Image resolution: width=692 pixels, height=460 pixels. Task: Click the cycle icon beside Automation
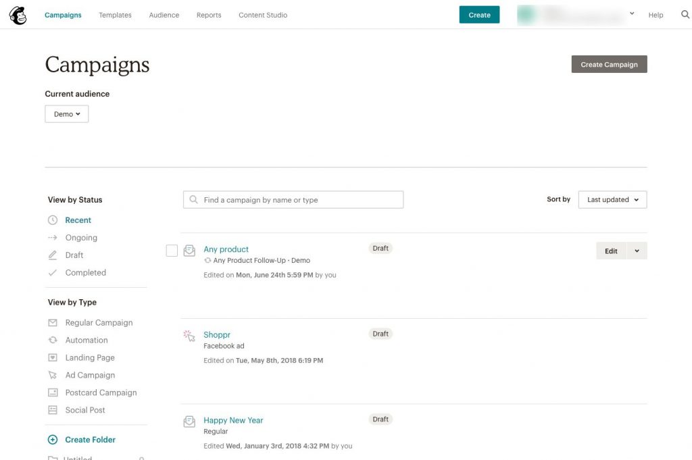[53, 340]
